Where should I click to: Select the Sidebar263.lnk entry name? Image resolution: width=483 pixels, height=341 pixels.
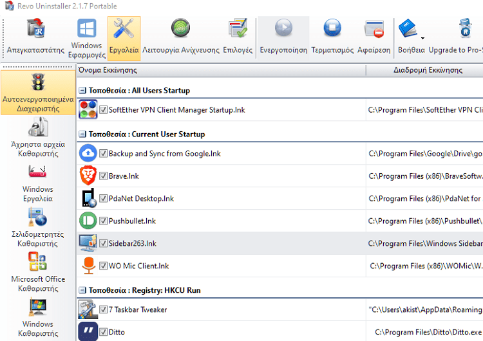pyautogui.click(x=133, y=243)
